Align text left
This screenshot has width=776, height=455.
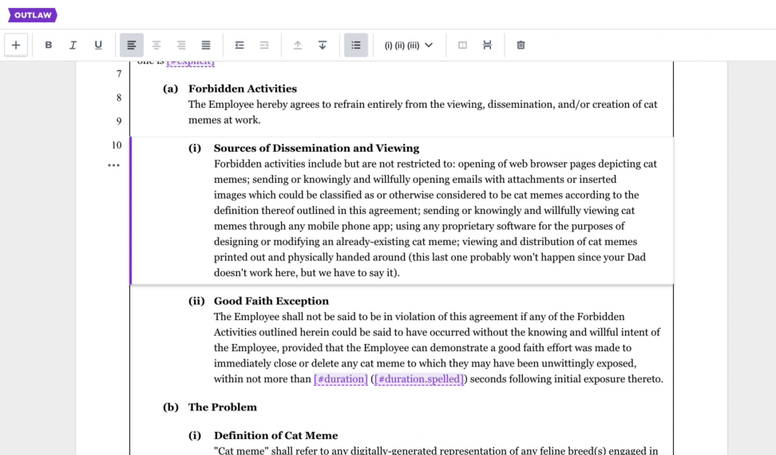pos(132,45)
